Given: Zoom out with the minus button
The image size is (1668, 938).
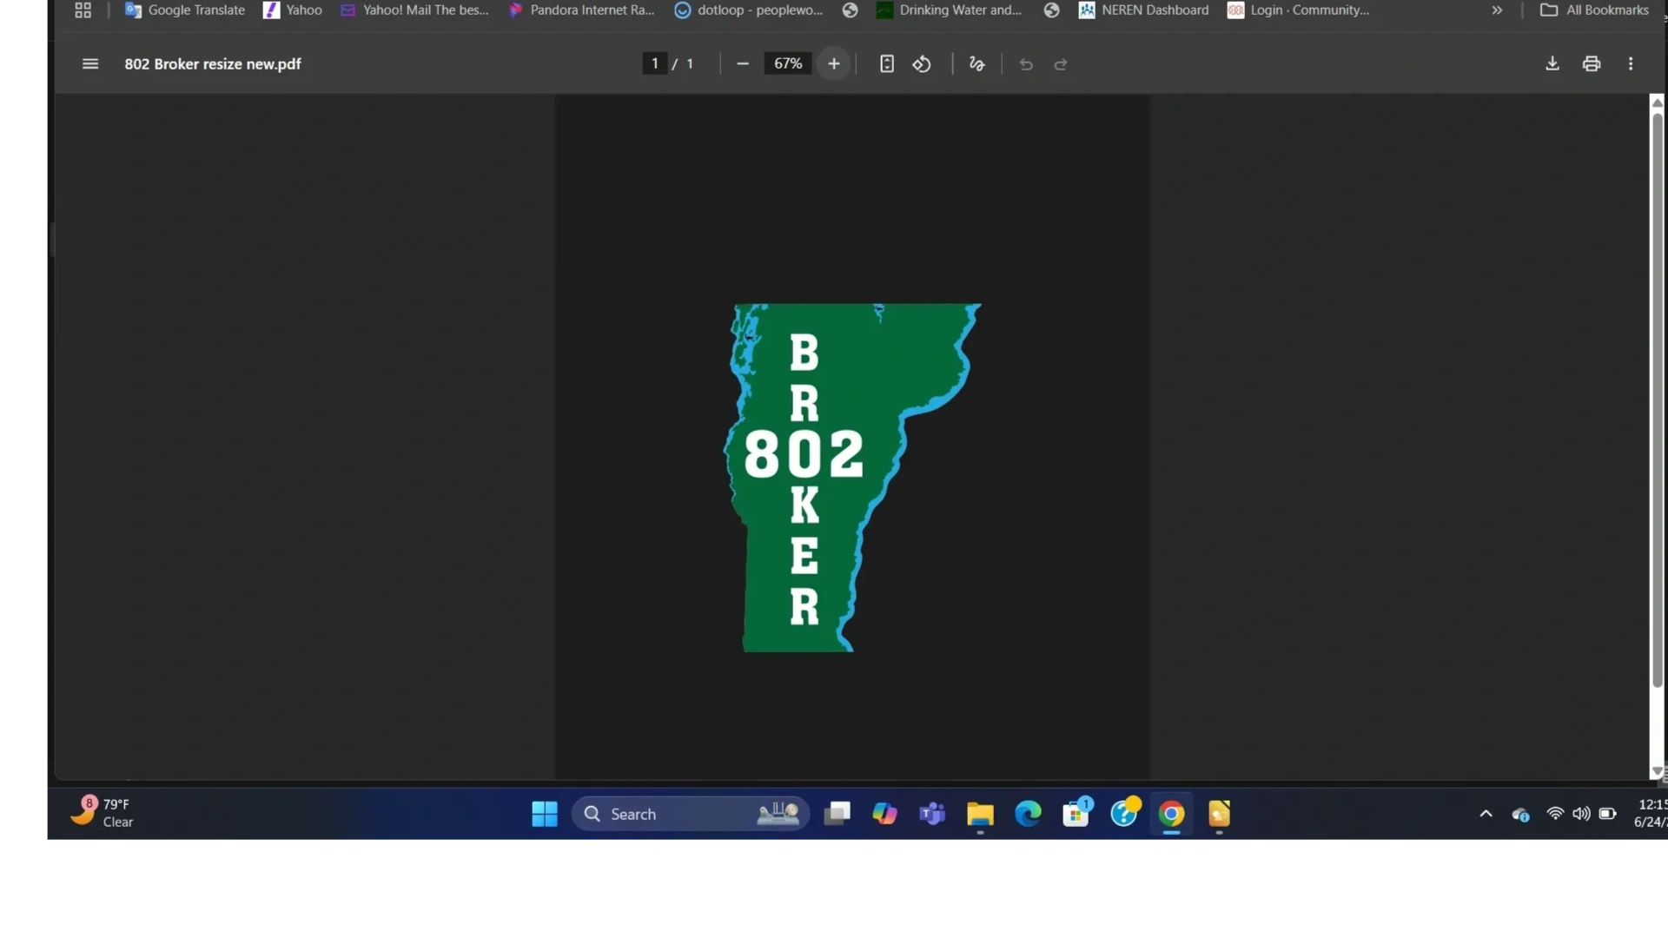Looking at the screenshot, I should pos(743,64).
